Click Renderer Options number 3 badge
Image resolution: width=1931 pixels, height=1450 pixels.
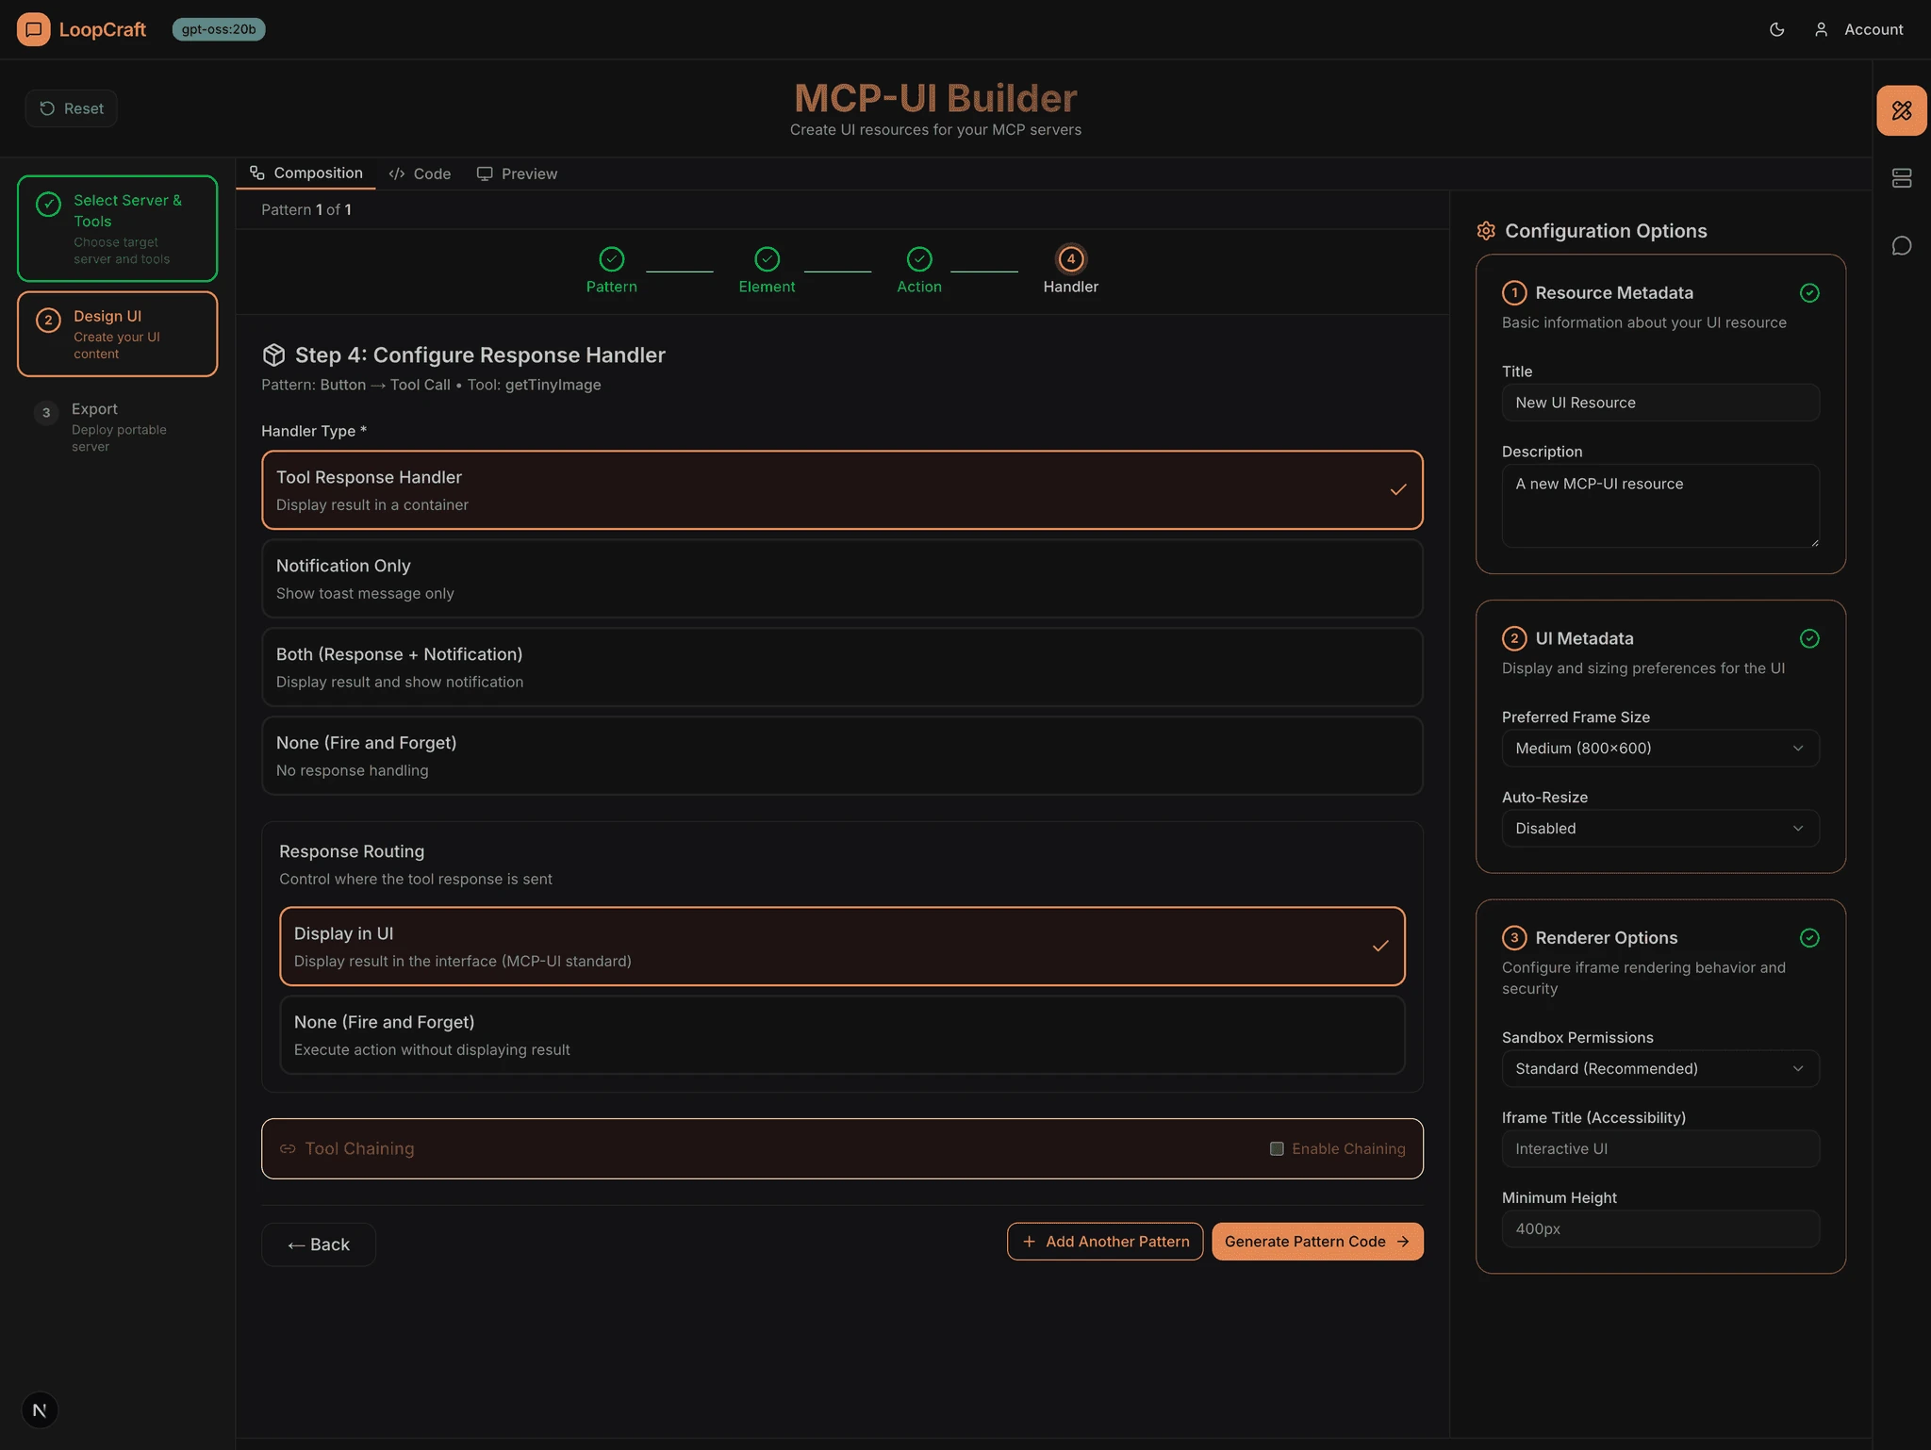point(1513,938)
